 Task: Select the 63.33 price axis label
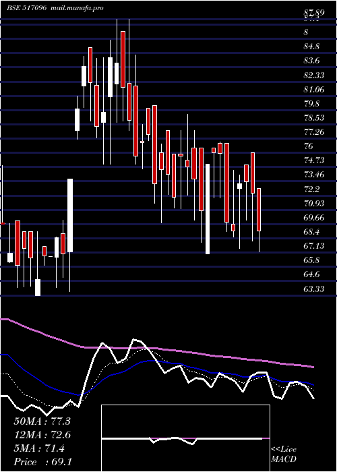pos(314,289)
